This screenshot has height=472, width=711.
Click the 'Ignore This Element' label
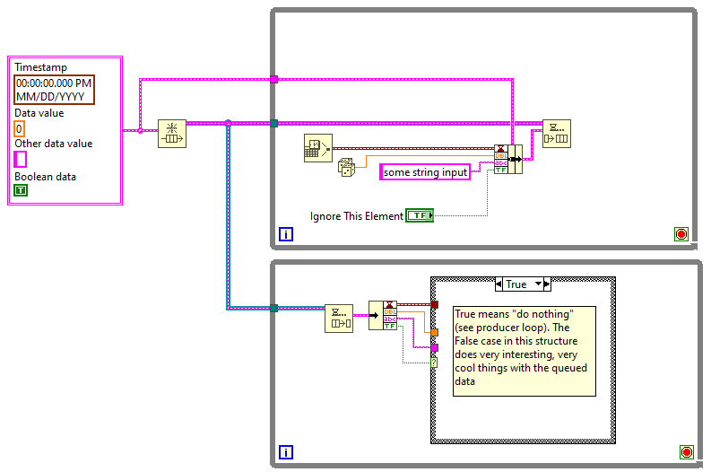(357, 216)
